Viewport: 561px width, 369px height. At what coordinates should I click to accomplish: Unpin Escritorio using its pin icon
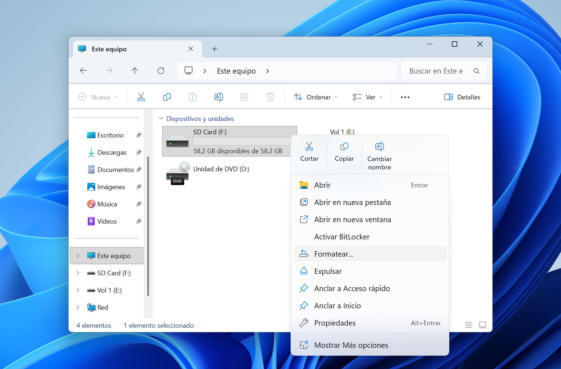[139, 135]
